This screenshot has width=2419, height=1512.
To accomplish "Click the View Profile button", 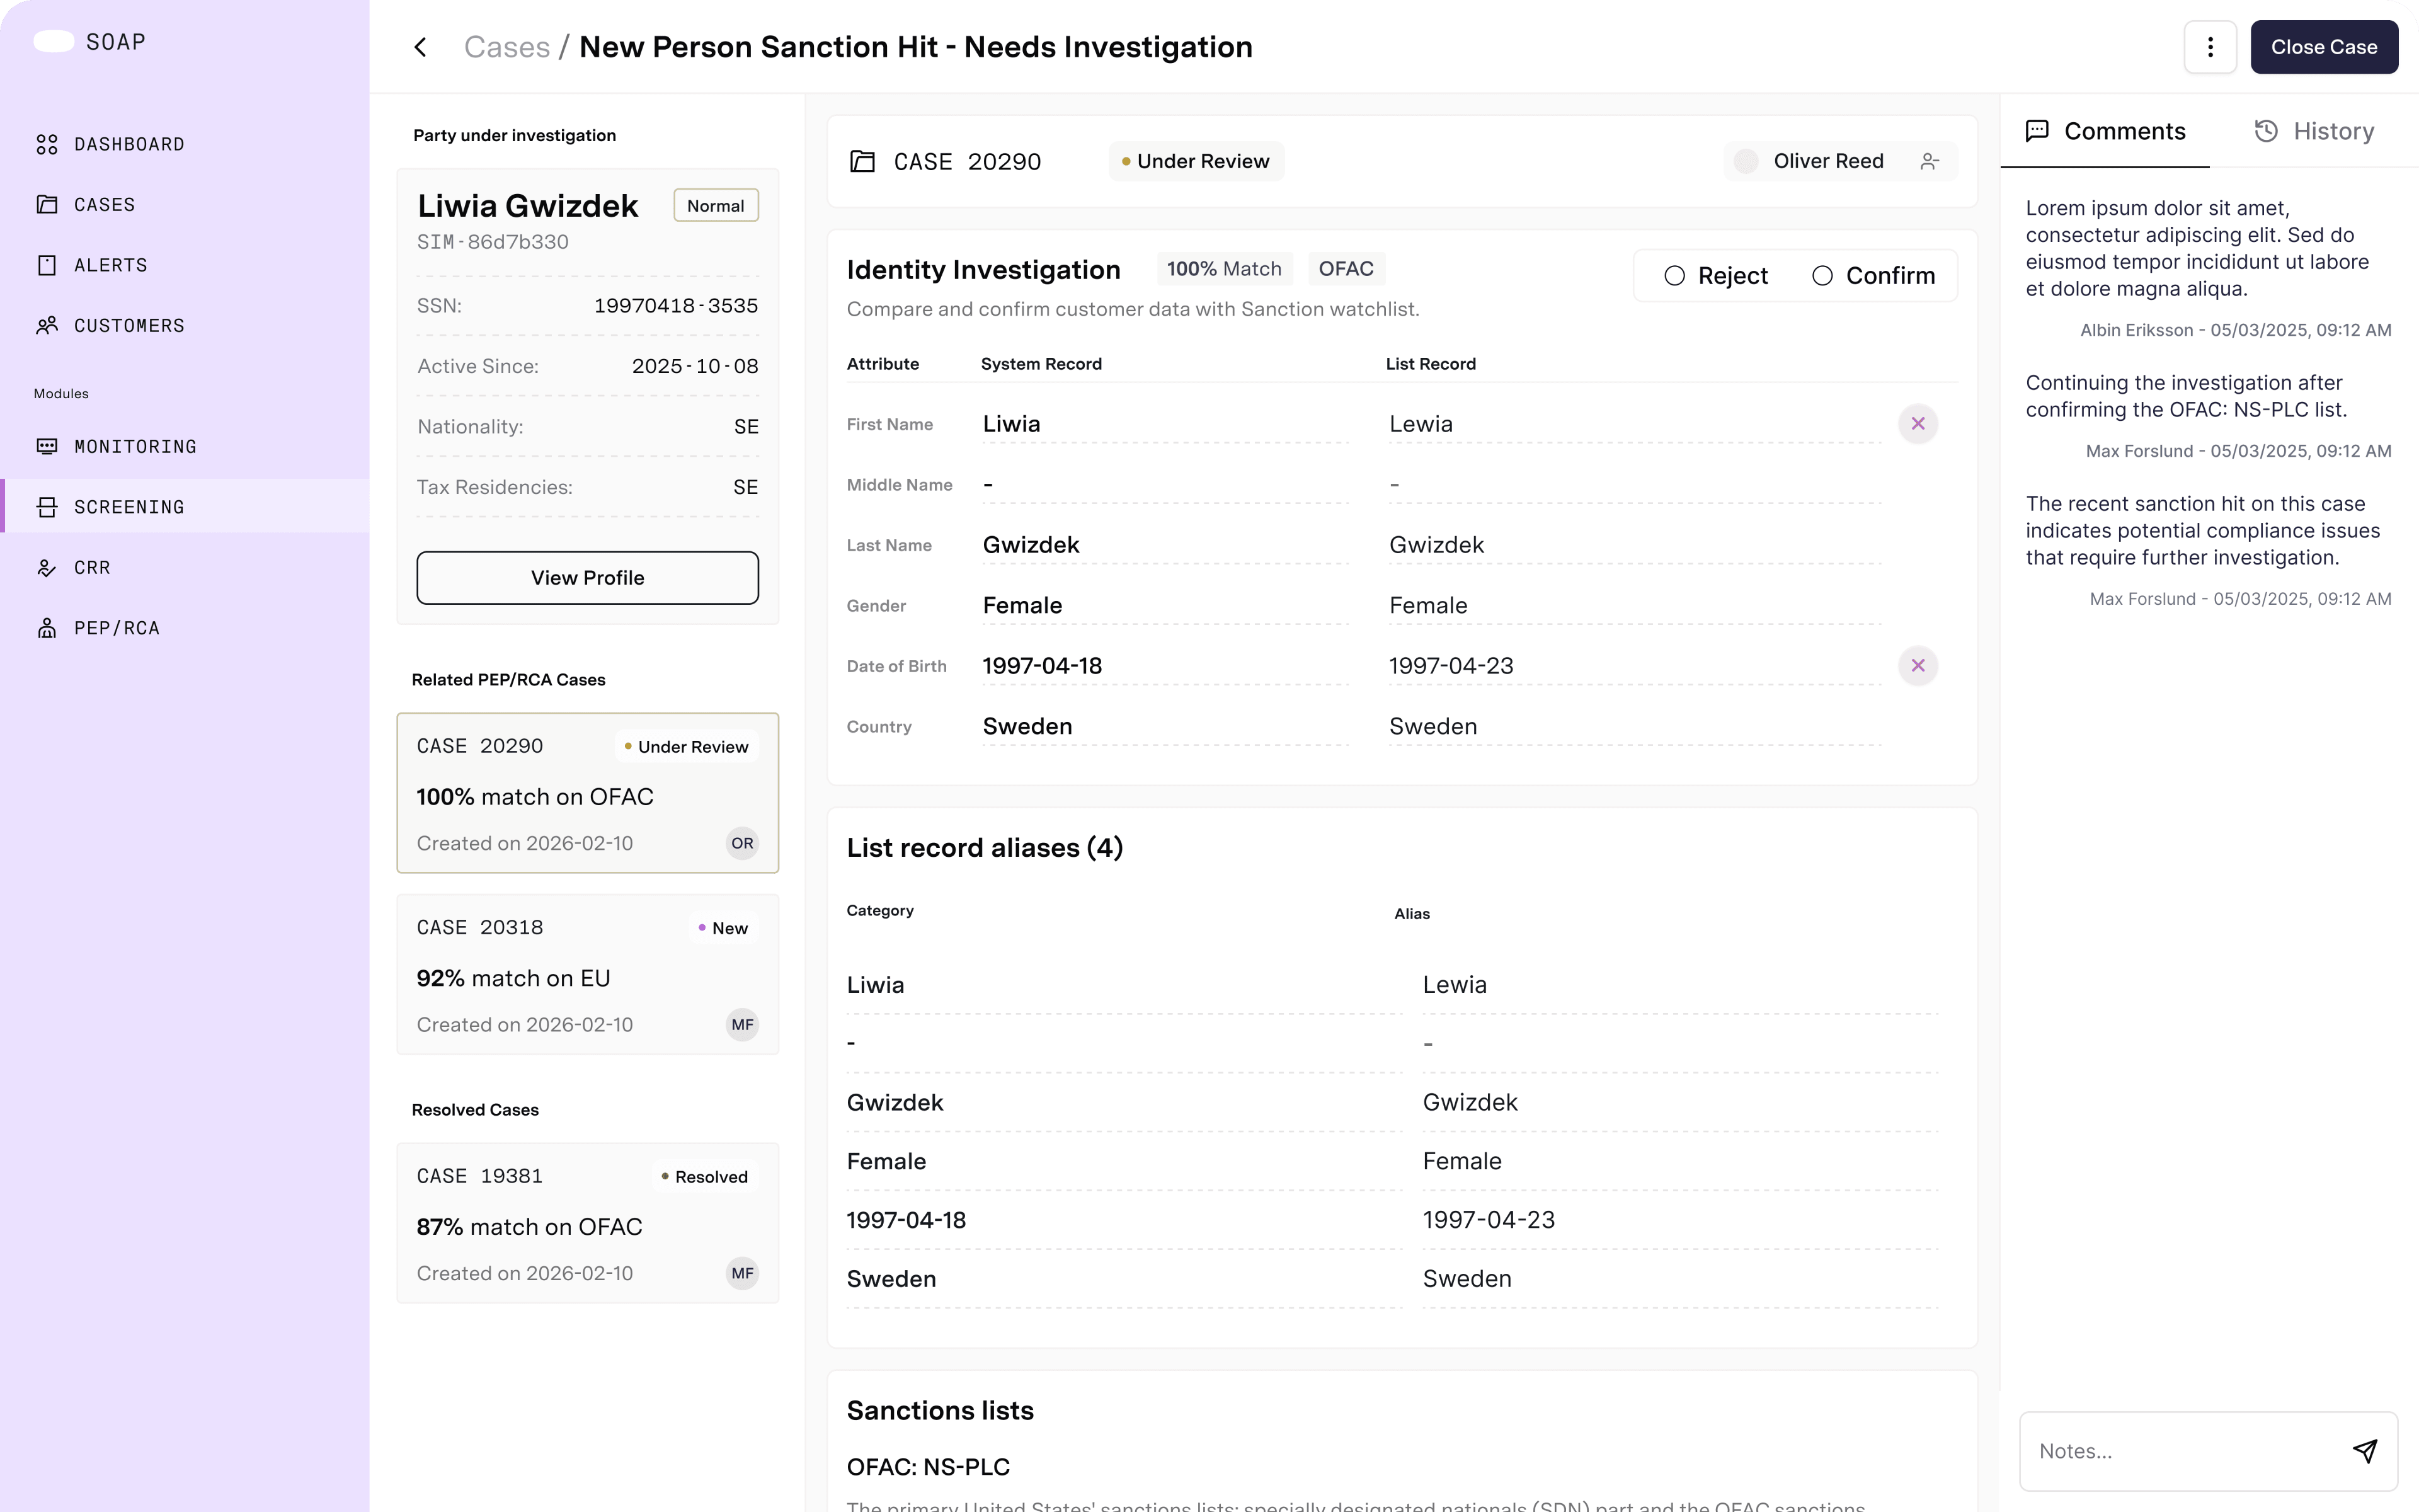I will click(586, 578).
